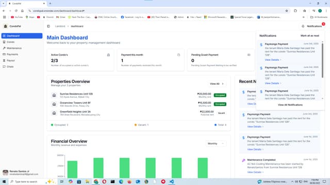Click the bookmark star icon
The width and height of the screenshot is (330, 185).
[x=287, y=11]
